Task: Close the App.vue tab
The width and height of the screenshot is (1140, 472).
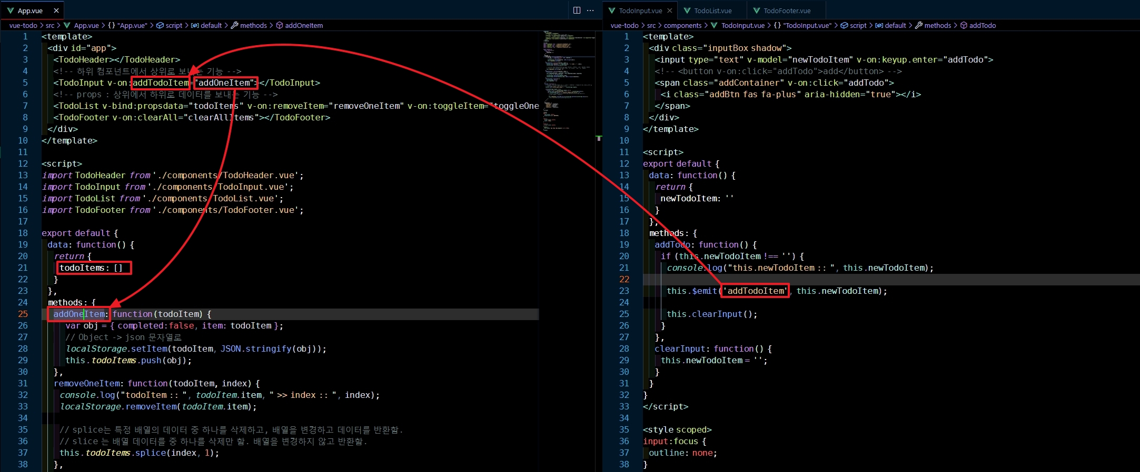Action: point(56,11)
